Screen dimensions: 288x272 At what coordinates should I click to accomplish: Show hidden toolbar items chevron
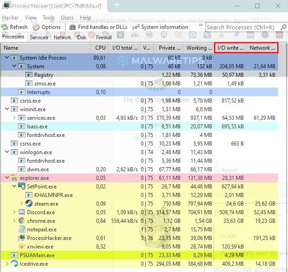[x=201, y=25]
